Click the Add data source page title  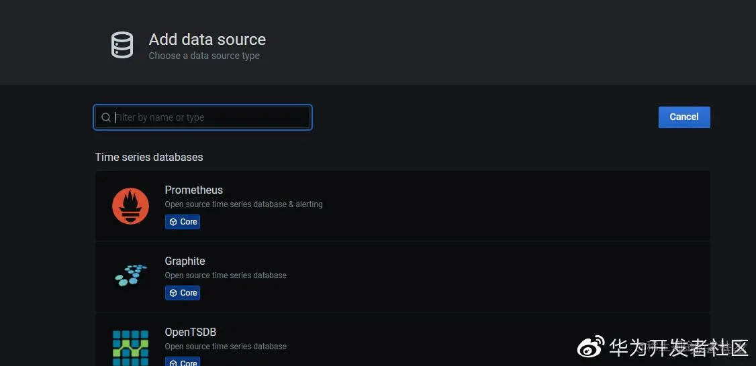pos(207,40)
